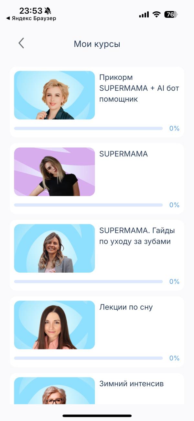Tap the Зимний интенсив course thumbnail

click(54, 391)
